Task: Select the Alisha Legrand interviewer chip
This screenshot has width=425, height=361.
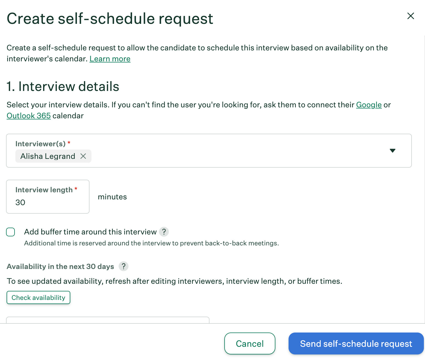Action: (47, 156)
